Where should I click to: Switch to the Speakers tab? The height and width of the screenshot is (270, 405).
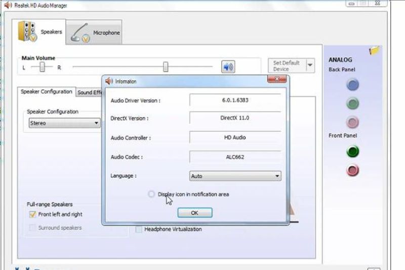tap(39, 32)
